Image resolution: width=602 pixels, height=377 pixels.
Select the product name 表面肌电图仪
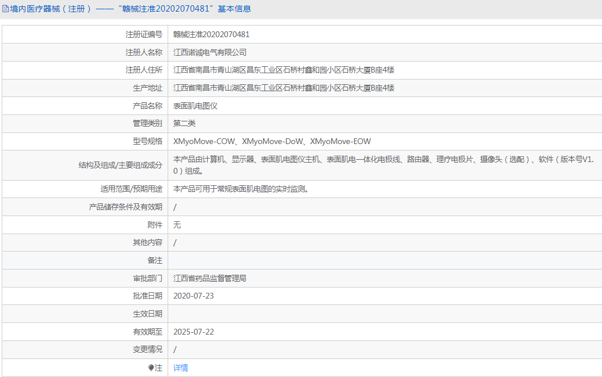click(195, 106)
